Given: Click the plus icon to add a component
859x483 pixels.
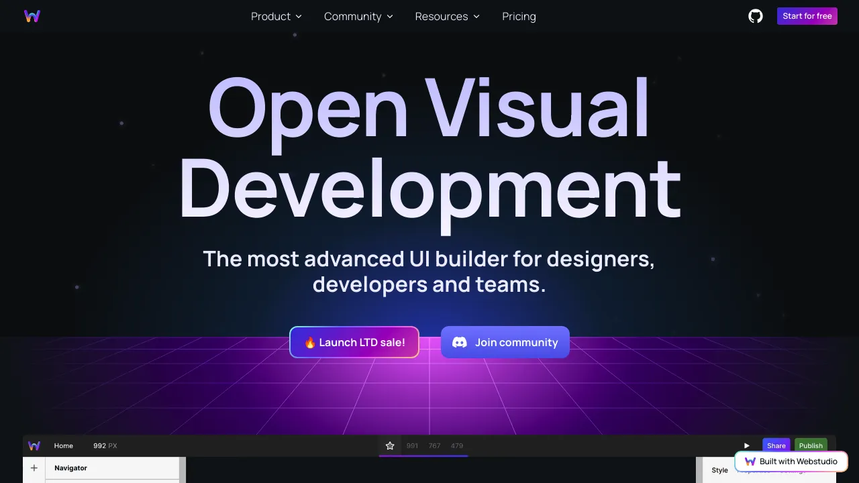Looking at the screenshot, I should pos(34,468).
